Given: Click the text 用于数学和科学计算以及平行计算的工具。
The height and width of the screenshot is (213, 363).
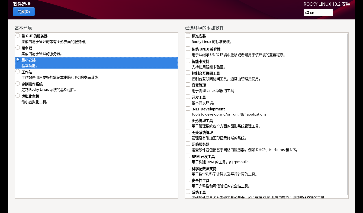Looking at the screenshot, I should 225,174.
